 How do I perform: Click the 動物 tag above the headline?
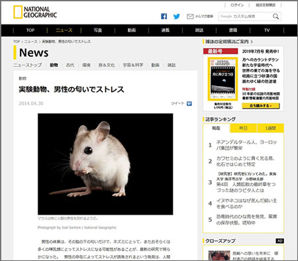[23, 78]
